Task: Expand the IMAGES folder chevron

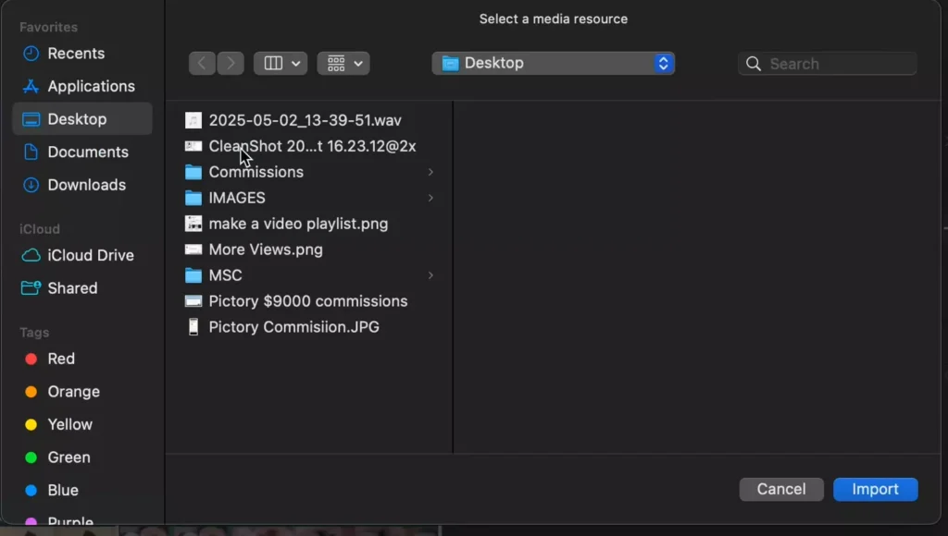Action: tap(430, 198)
